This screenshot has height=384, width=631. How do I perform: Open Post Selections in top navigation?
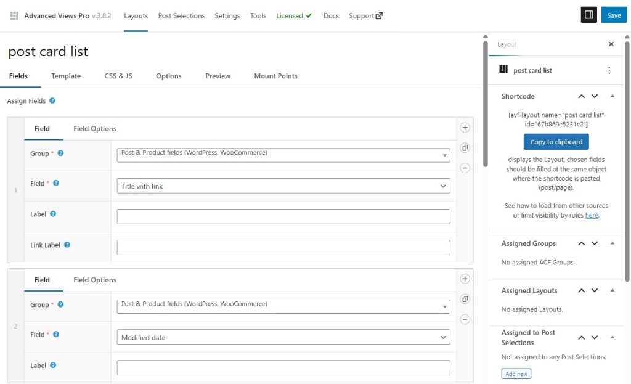tap(181, 15)
